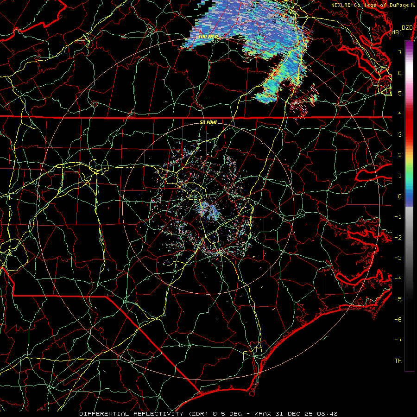The height and width of the screenshot is (417, 417).
Task: Click the 31 DEC 25 08:48 timestamp
Action: (x=306, y=414)
